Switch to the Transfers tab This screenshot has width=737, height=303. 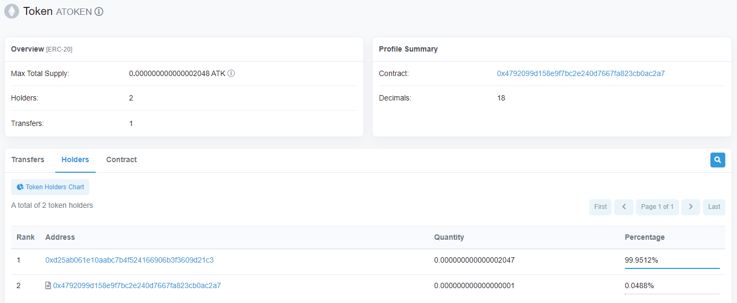(x=28, y=159)
